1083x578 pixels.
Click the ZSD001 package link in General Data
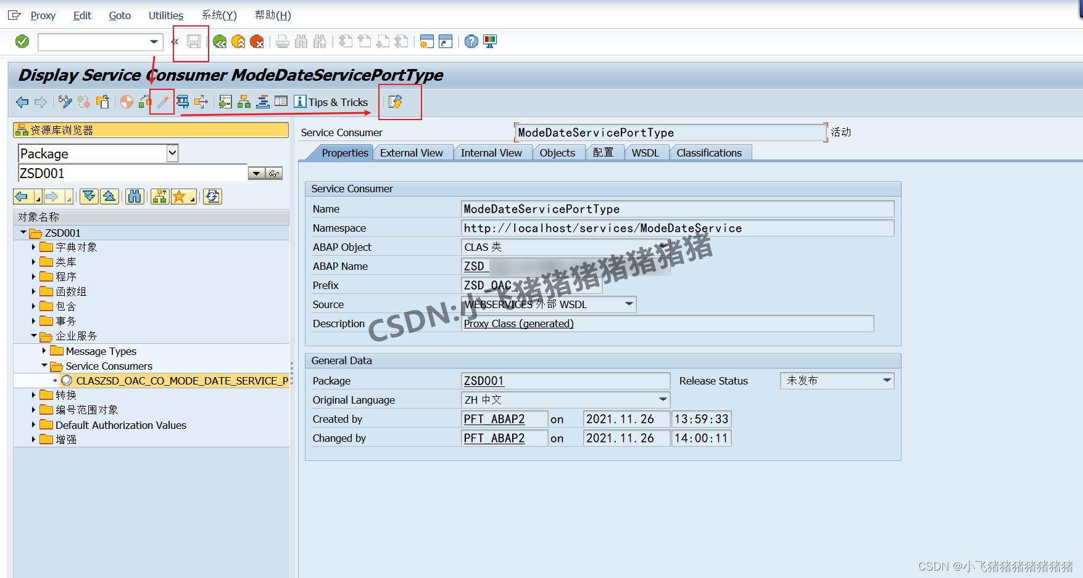tap(484, 381)
